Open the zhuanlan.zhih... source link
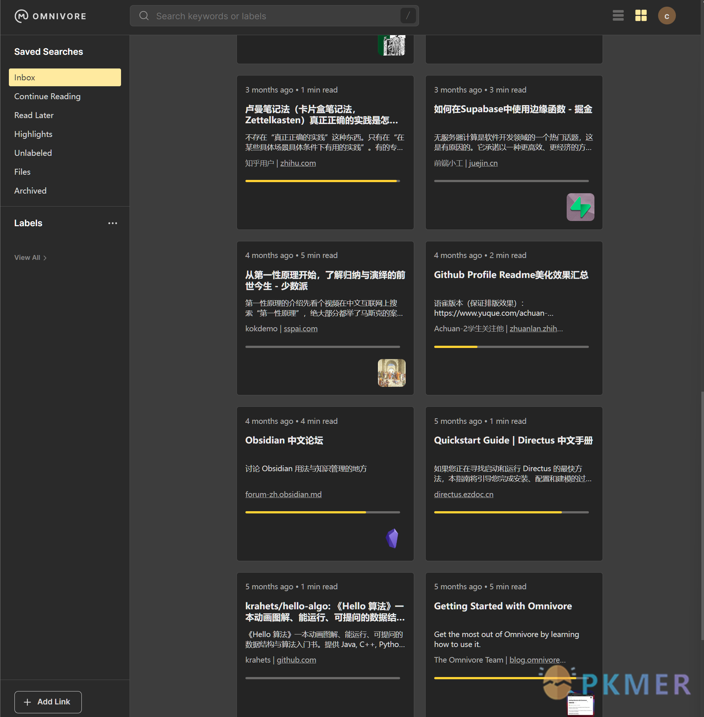The height and width of the screenshot is (717, 704). coord(536,329)
